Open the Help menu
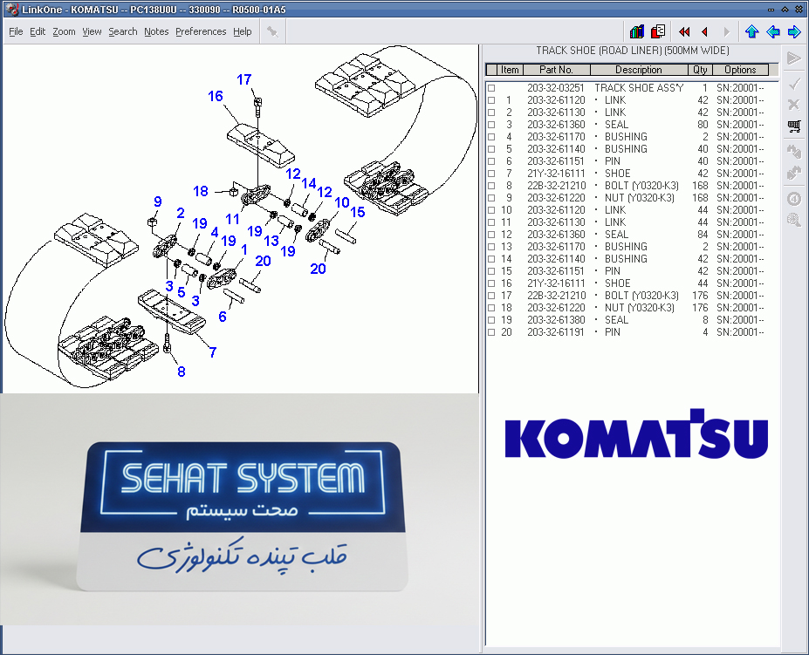Image resolution: width=809 pixels, height=655 pixels. tap(242, 31)
